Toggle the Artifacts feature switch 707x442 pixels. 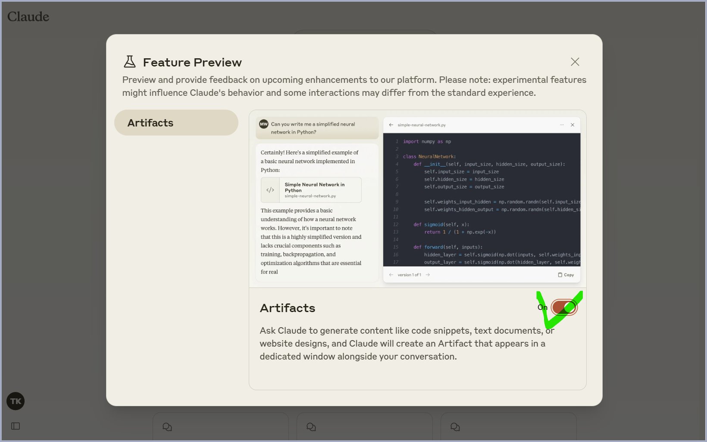coord(564,307)
